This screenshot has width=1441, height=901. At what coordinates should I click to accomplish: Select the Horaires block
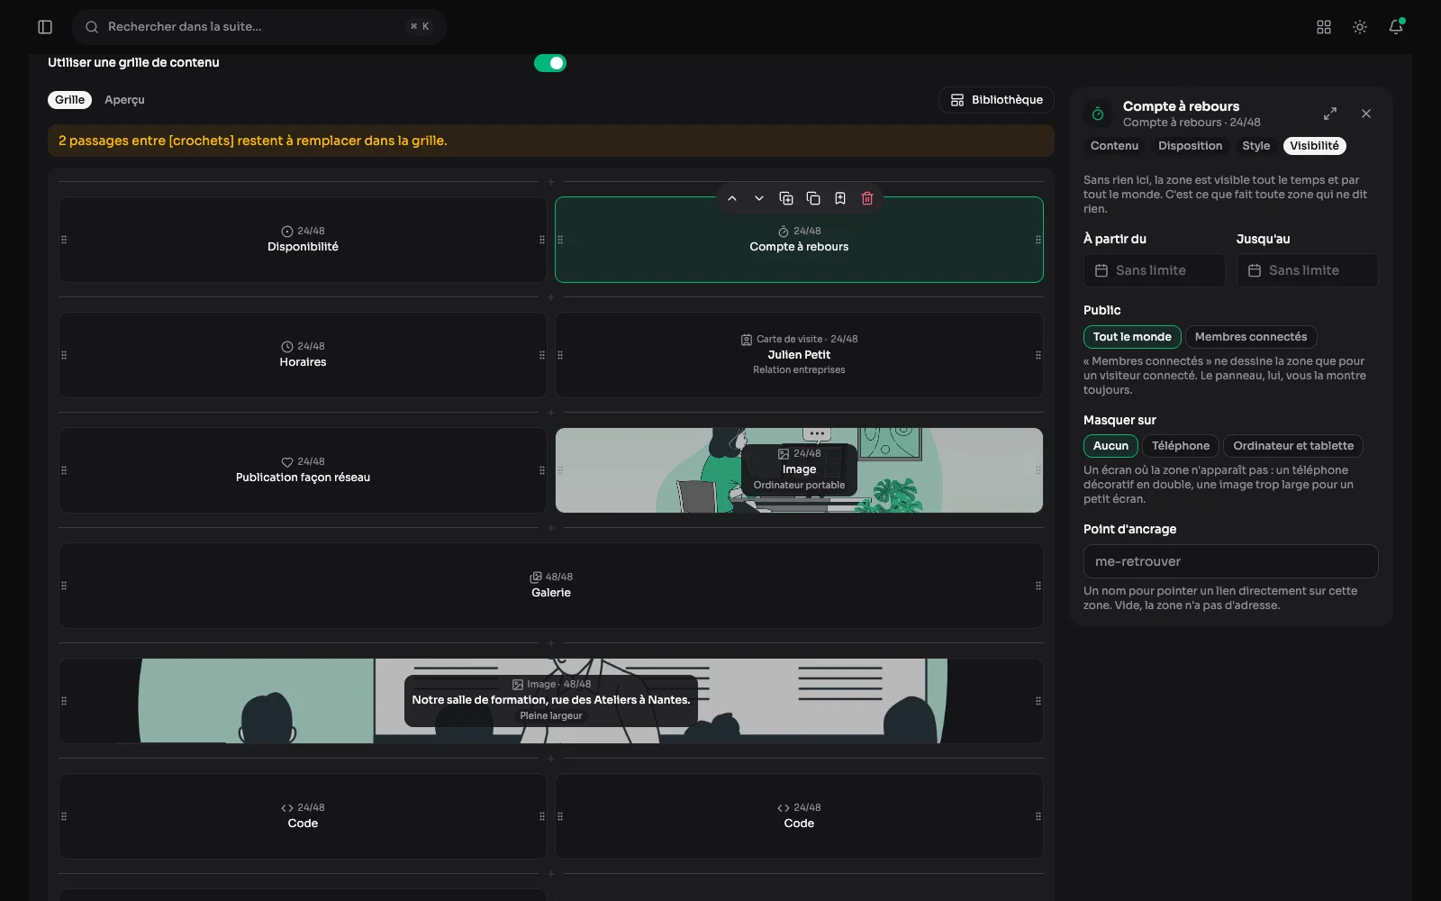pyautogui.click(x=303, y=355)
